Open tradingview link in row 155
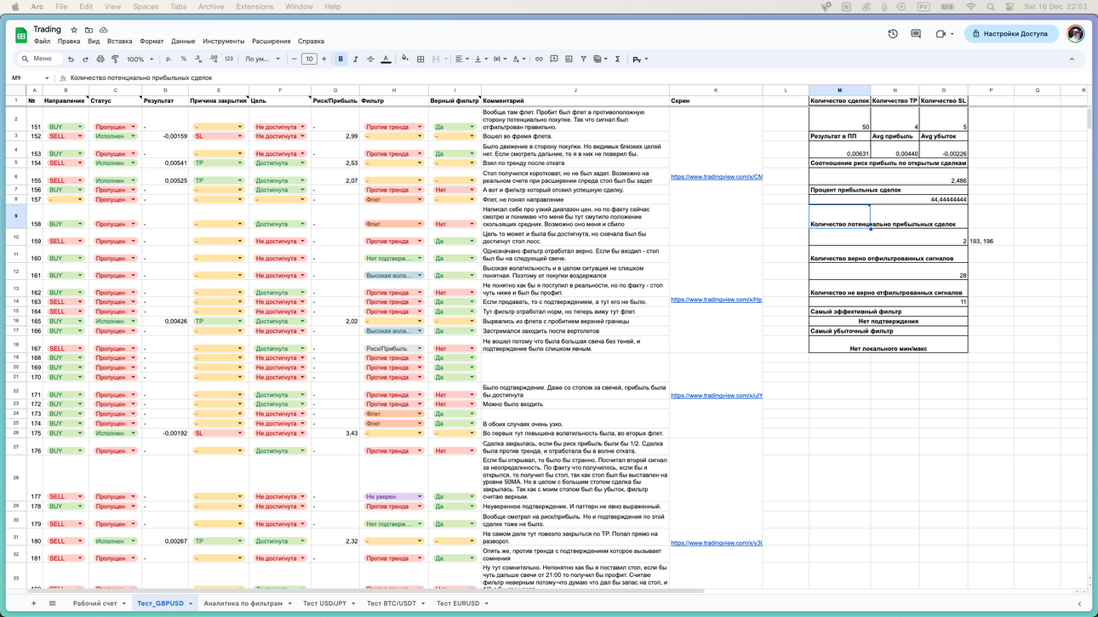This screenshot has width=1098, height=617. tap(717, 177)
